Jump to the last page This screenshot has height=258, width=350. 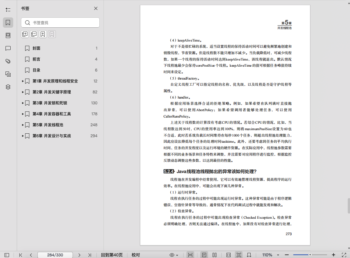click(89, 255)
